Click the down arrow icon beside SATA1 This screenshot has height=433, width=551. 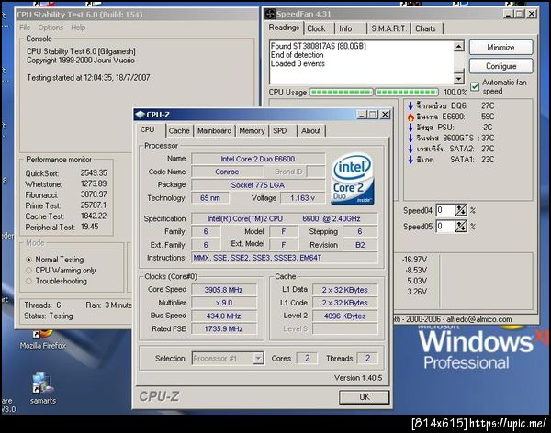[x=410, y=160]
